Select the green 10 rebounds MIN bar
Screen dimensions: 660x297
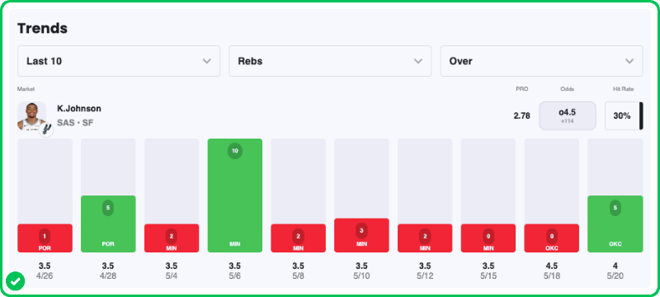click(x=235, y=196)
